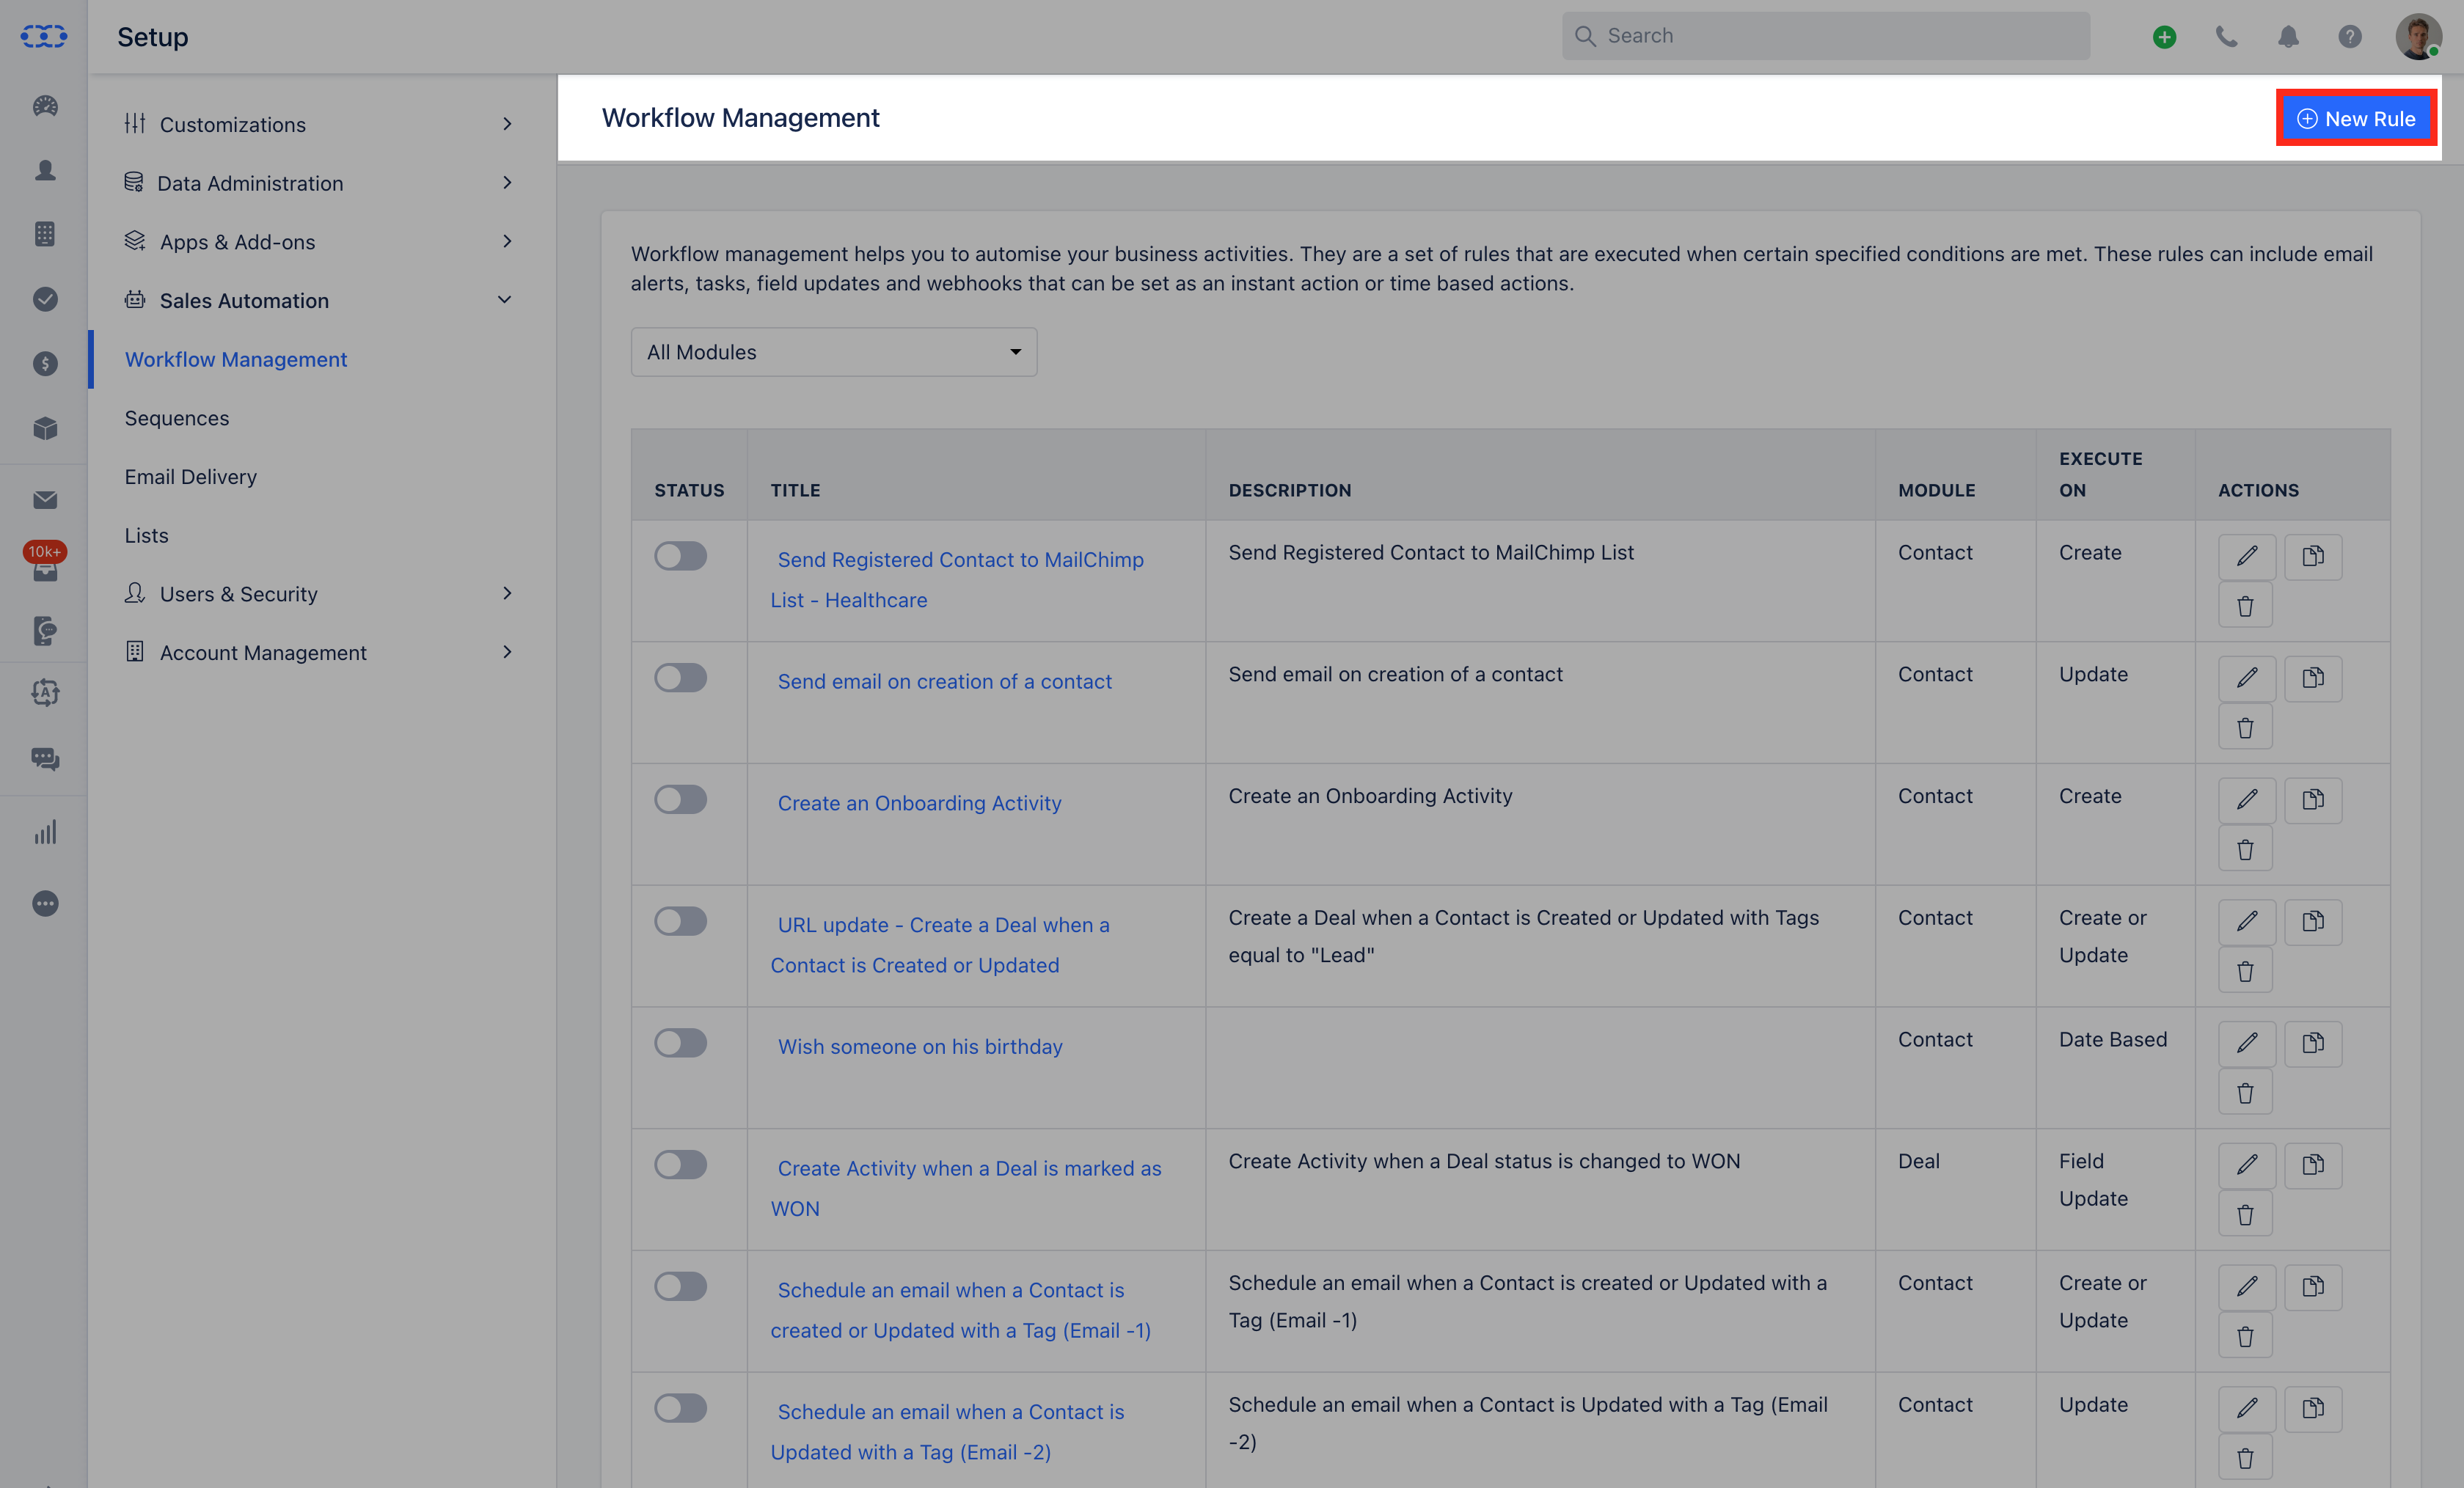Screen dimensions: 2464x1488
Task: Toggle Create Activity when Deal marked WON
Action: (x=680, y=1164)
